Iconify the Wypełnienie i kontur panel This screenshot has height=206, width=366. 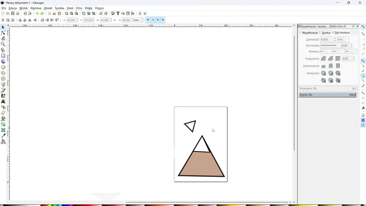click(x=353, y=26)
